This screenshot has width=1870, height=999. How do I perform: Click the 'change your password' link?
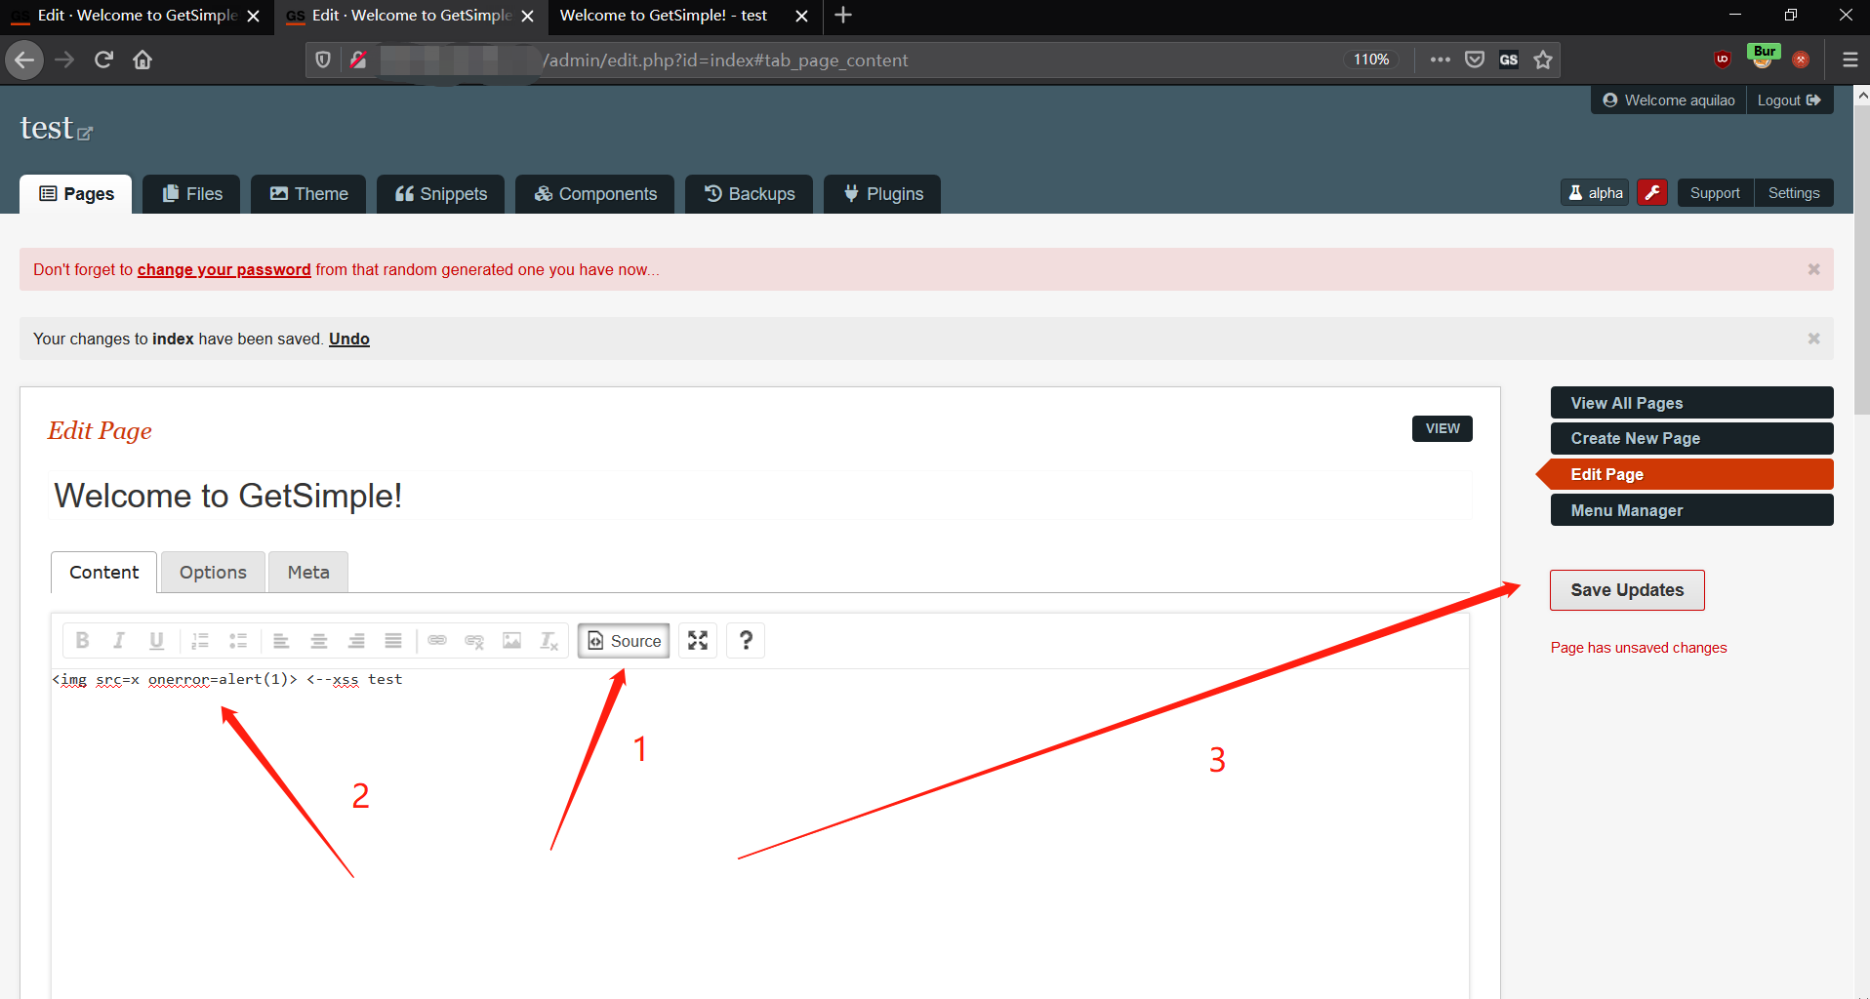(x=224, y=269)
